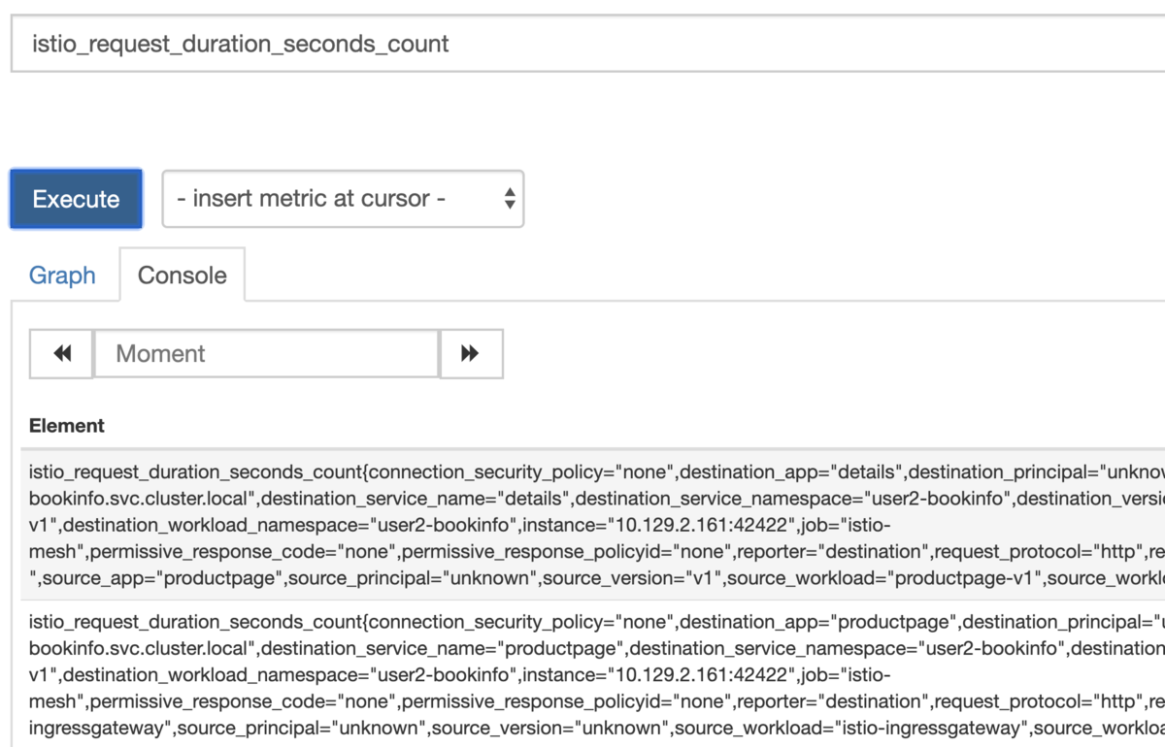
Task: Click the Element column header
Action: click(x=67, y=425)
